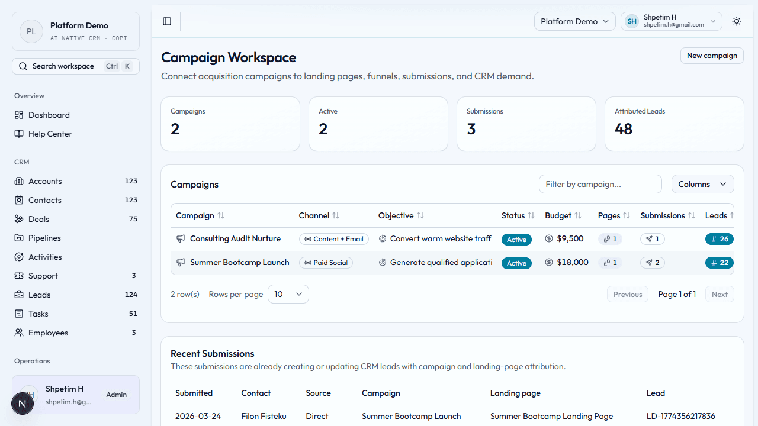
Task: Click the Activities icon in sidebar
Action: point(20,257)
